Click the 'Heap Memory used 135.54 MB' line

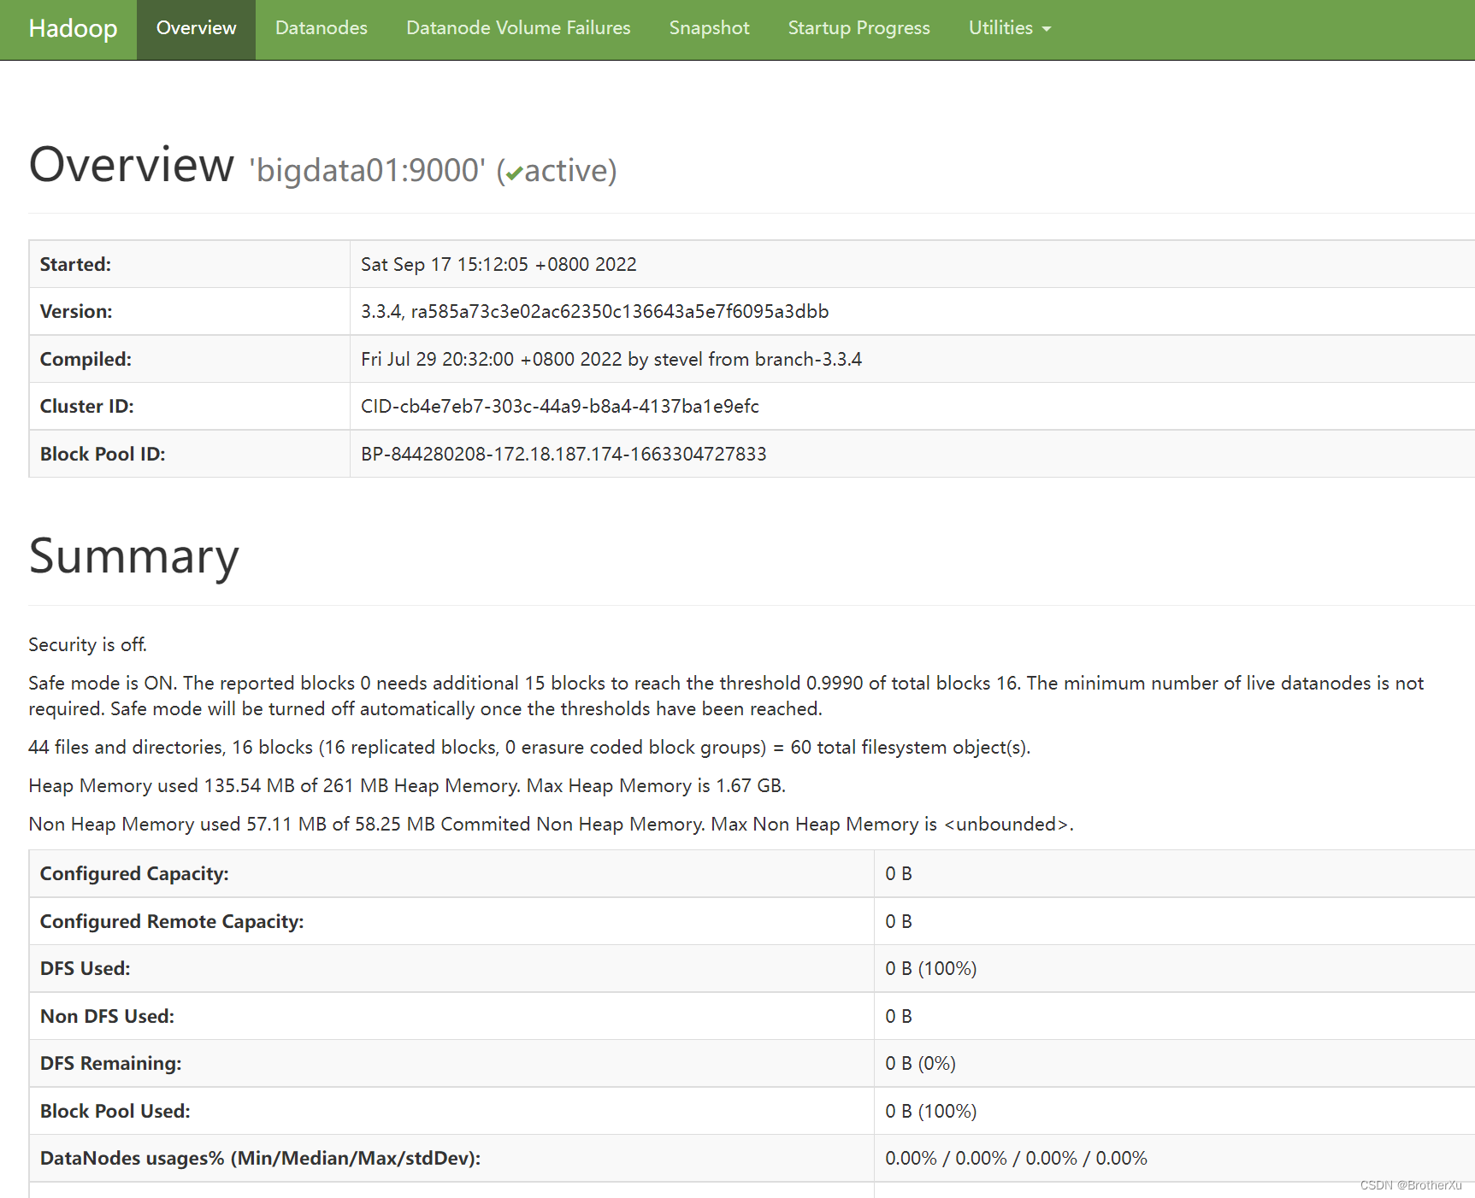(x=407, y=785)
